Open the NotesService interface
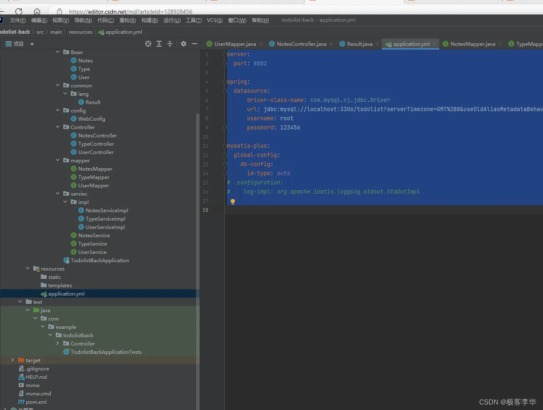The image size is (543, 410). pyautogui.click(x=94, y=236)
